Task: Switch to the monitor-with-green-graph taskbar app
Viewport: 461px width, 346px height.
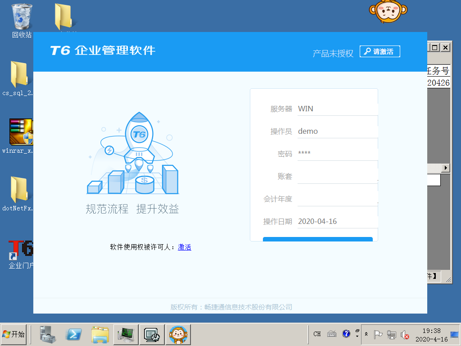Action: pos(126,335)
